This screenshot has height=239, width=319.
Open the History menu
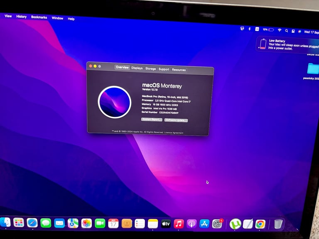click(x=21, y=17)
